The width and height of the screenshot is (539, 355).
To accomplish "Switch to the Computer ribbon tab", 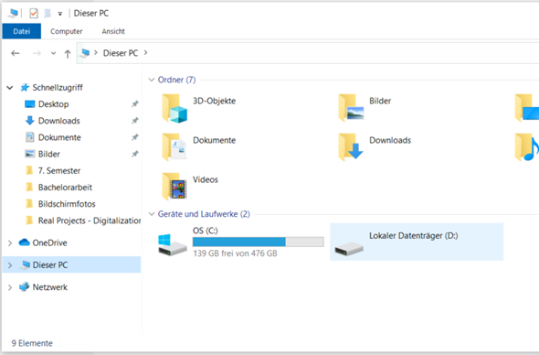I will coord(67,31).
